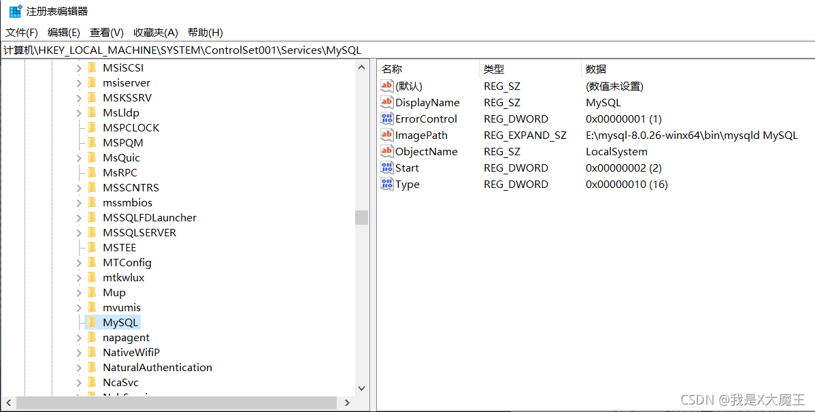The image size is (815, 412).
Task: Click the ErrorControl DWORD value icon
Action: [386, 118]
